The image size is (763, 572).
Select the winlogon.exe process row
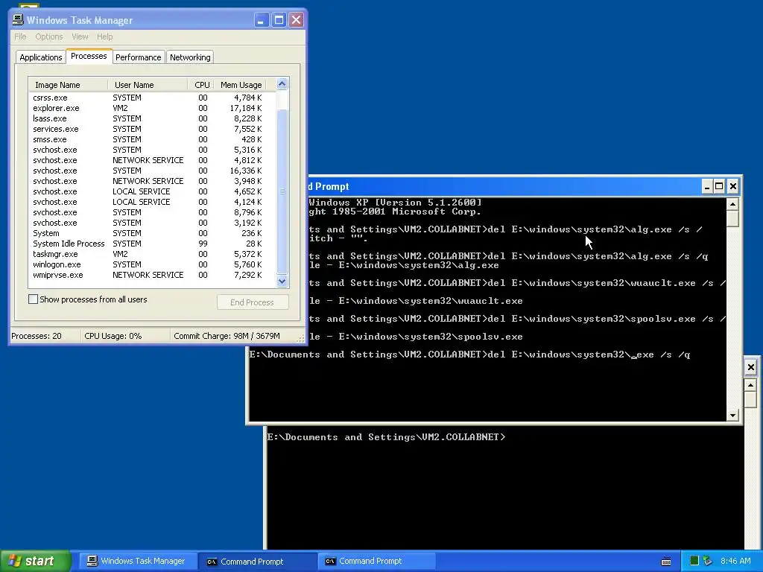148,264
